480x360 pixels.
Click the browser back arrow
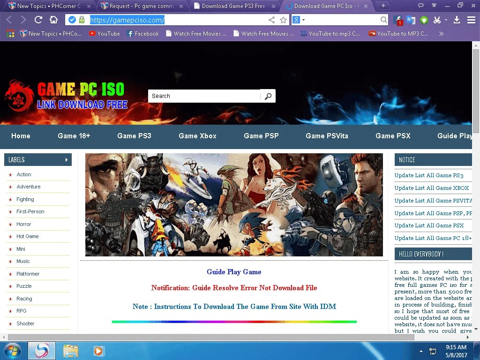[x=9, y=20]
